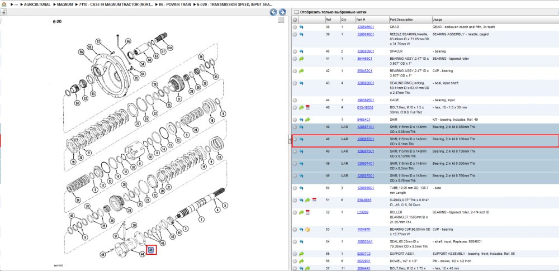Click blue arrow icon for TUBE ref 50

pyautogui.click(x=301, y=188)
